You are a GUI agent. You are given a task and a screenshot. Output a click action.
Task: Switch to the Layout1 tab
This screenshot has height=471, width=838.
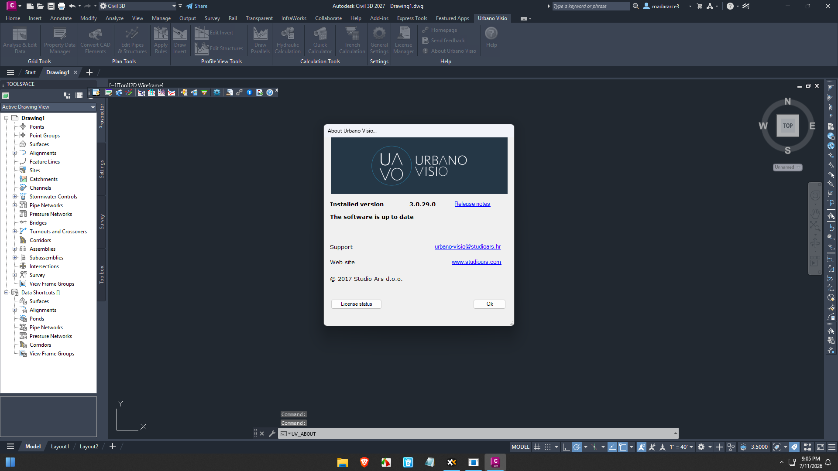click(60, 446)
